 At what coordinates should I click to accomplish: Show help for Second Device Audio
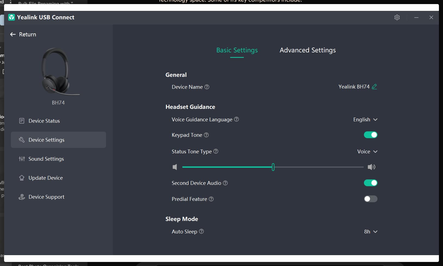click(225, 183)
